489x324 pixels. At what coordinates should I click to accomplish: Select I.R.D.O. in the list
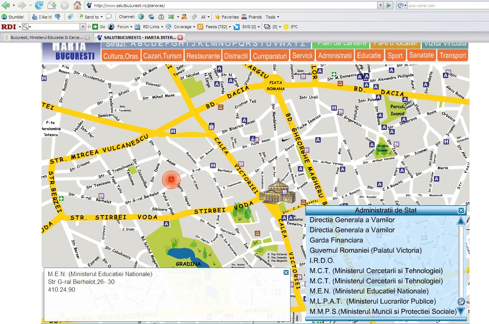(322, 261)
